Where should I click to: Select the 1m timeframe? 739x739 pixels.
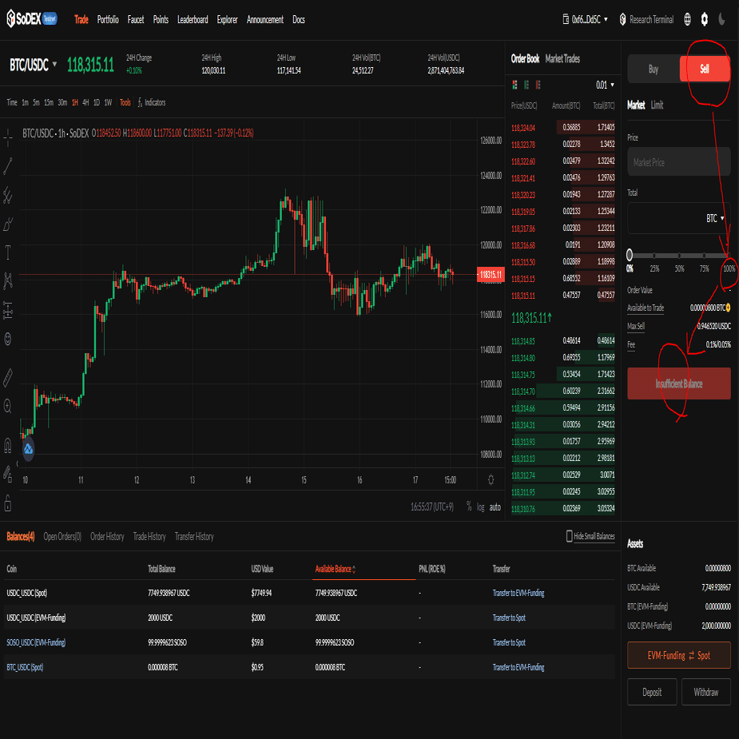[25, 102]
